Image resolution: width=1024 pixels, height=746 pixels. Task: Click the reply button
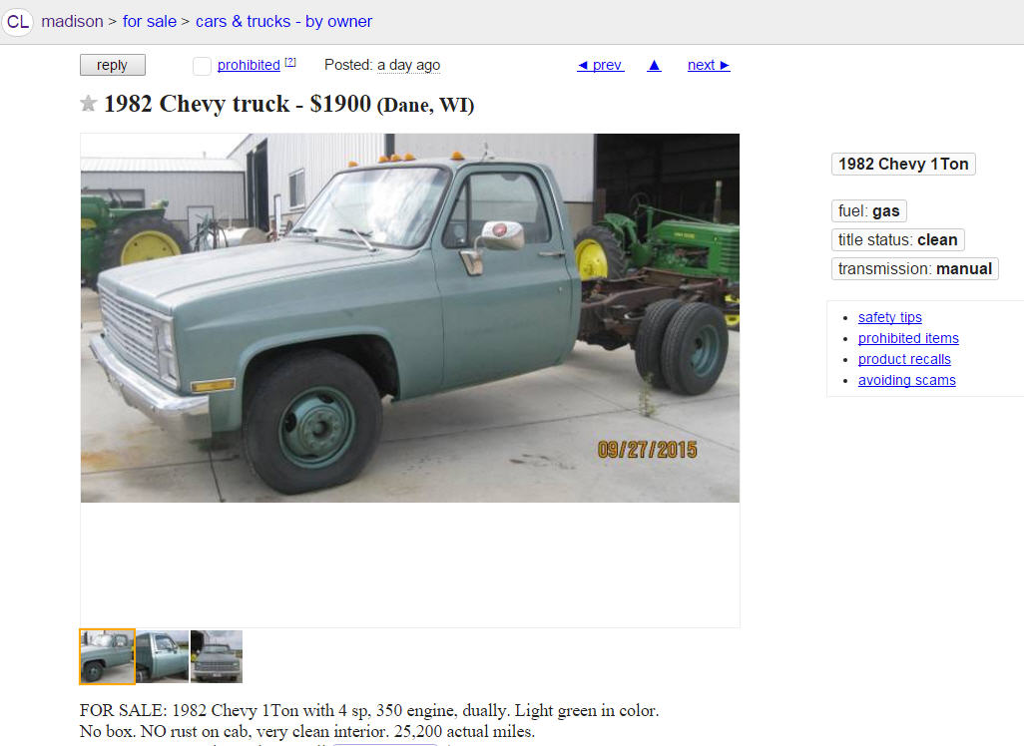113,65
